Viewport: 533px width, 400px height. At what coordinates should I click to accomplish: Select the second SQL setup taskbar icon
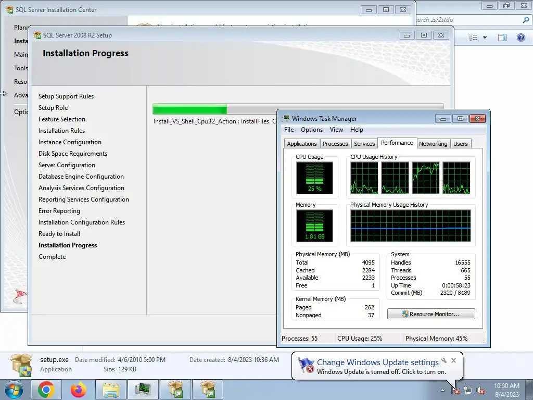(208, 390)
